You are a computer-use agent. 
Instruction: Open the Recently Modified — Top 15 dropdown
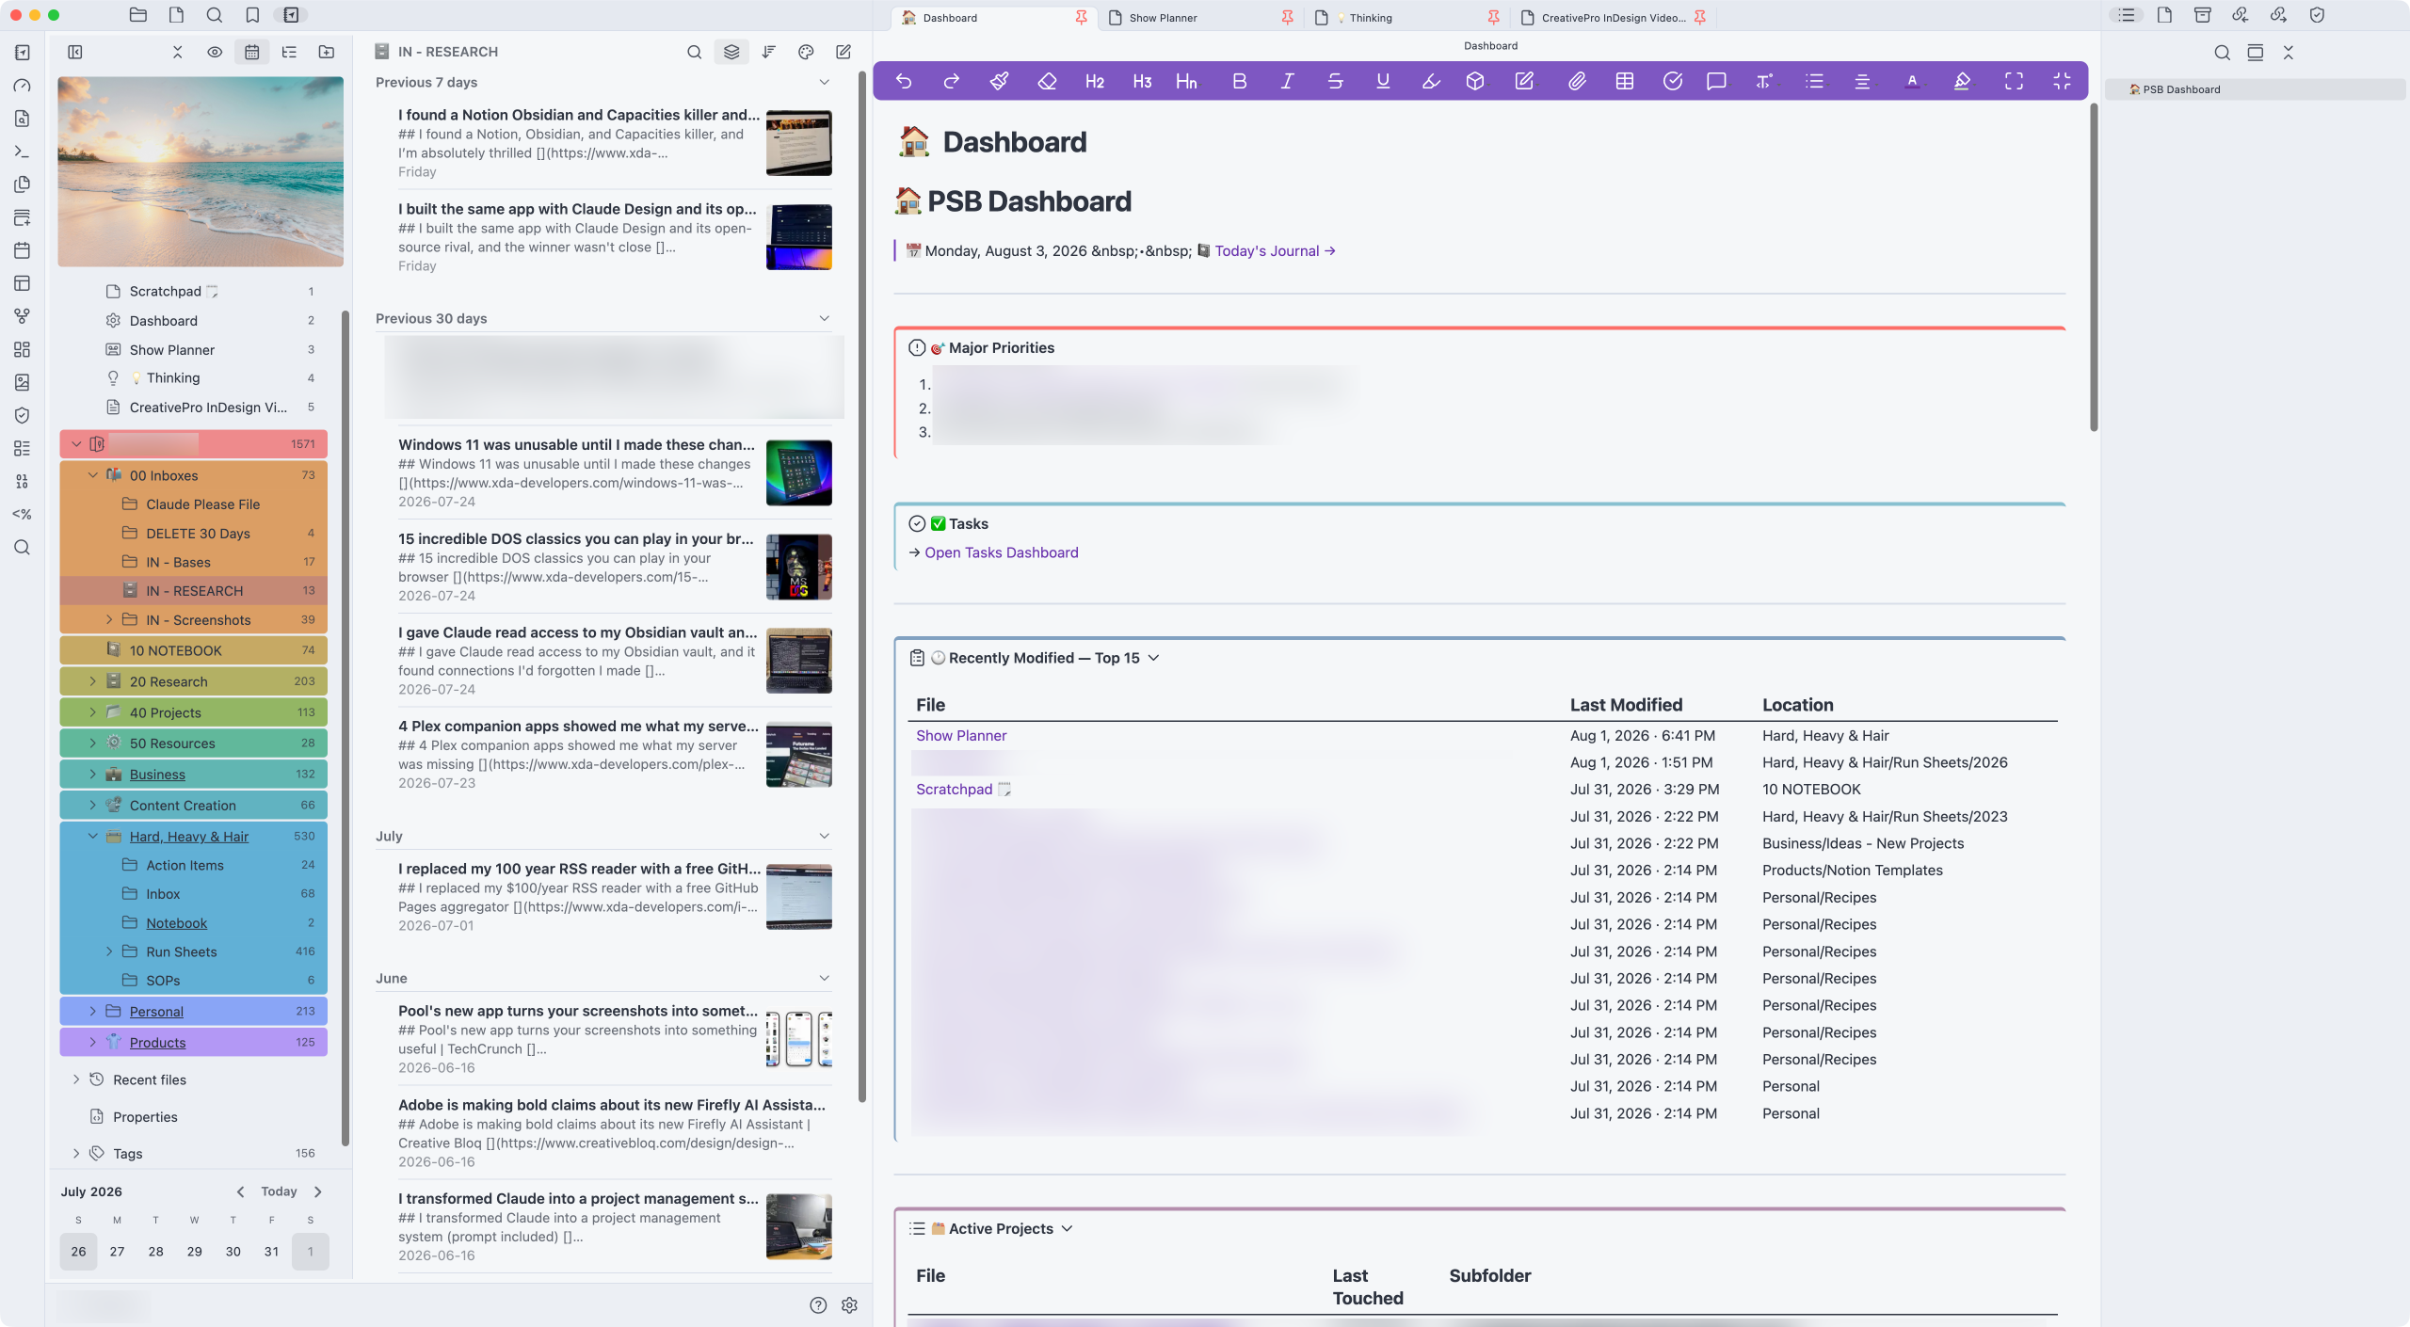tap(1153, 658)
